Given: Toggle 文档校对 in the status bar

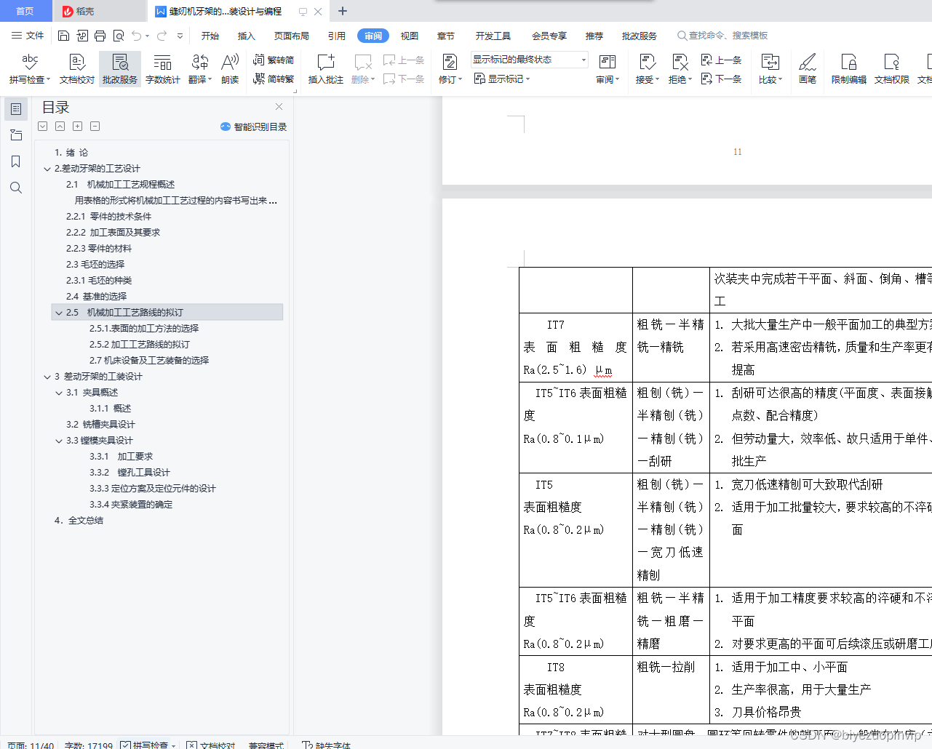Looking at the screenshot, I should [x=211, y=745].
